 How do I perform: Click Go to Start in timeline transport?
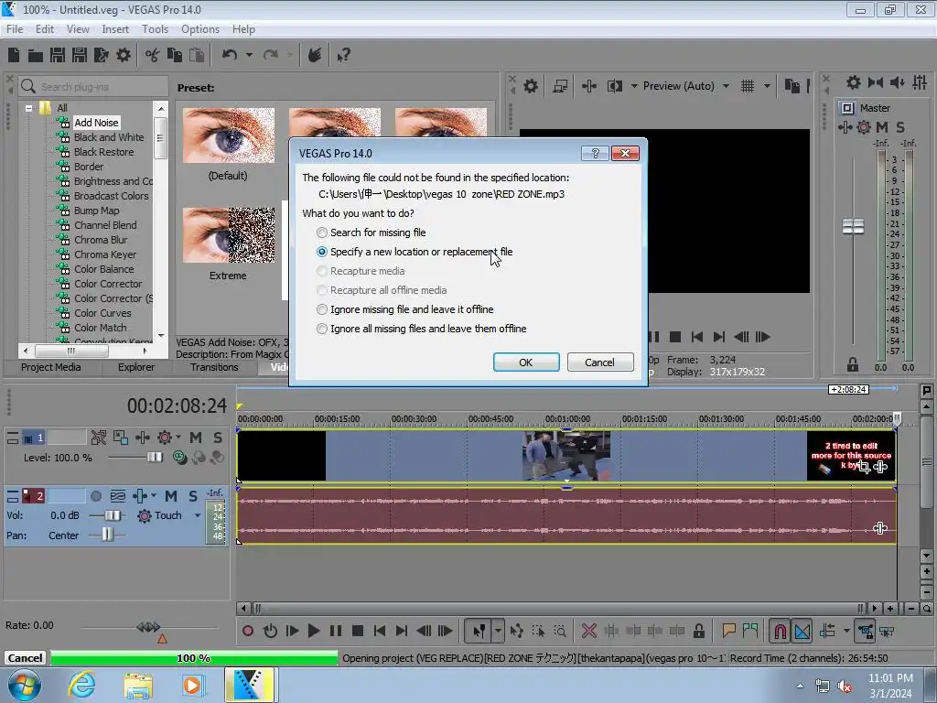tap(380, 631)
